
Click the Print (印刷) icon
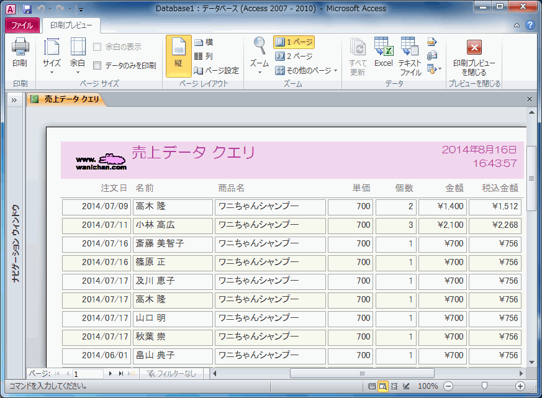point(20,53)
